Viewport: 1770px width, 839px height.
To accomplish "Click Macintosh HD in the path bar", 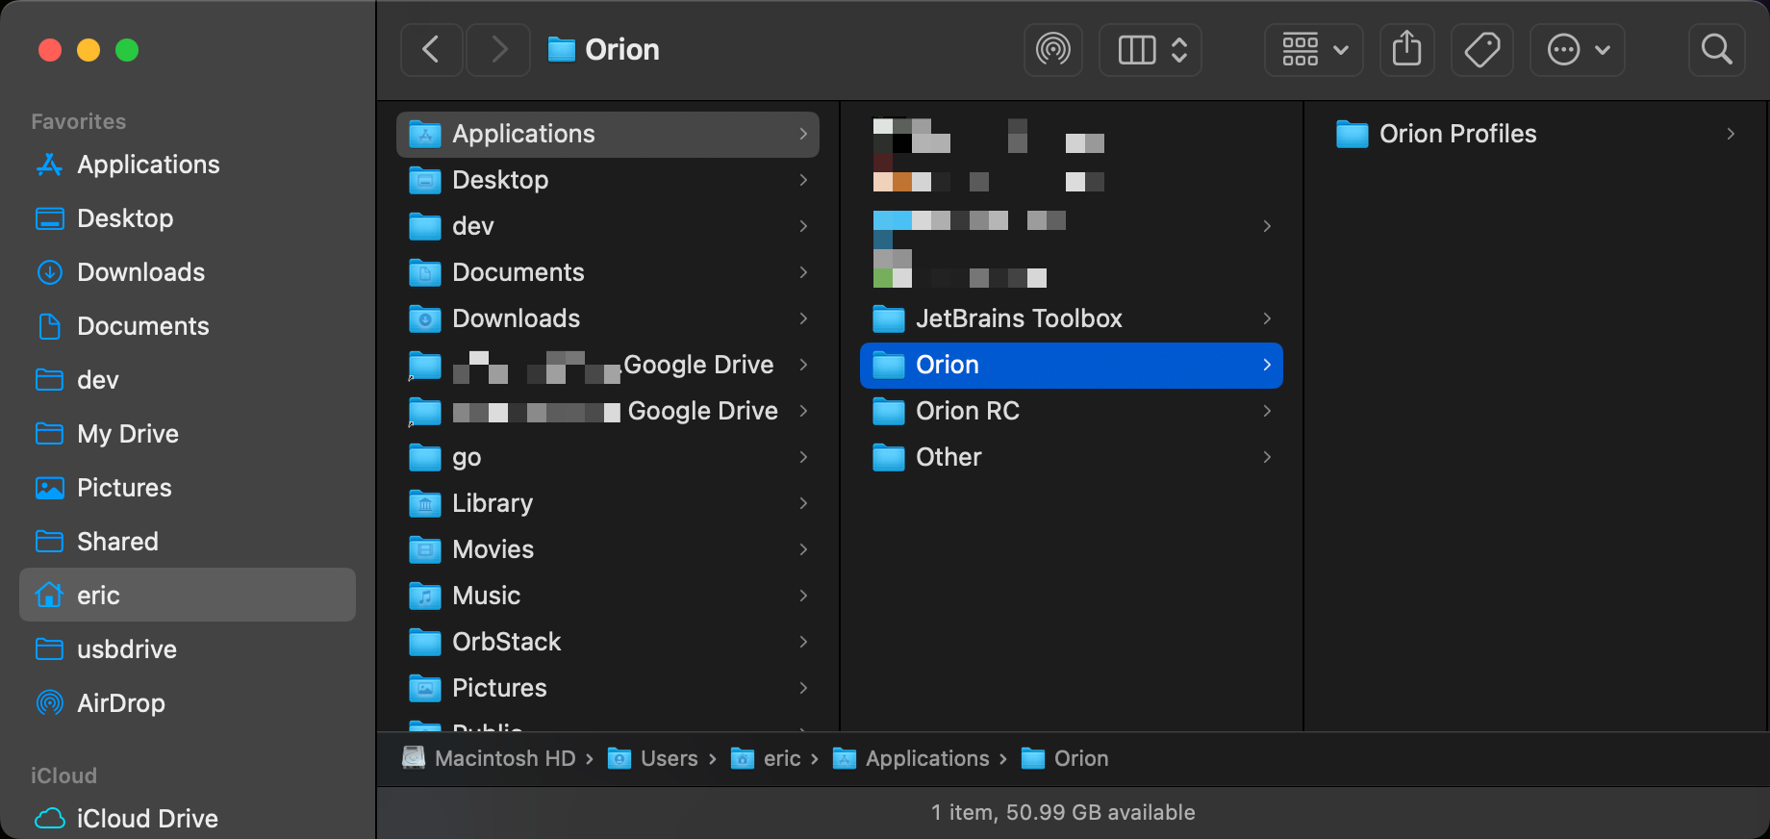I will point(504,758).
